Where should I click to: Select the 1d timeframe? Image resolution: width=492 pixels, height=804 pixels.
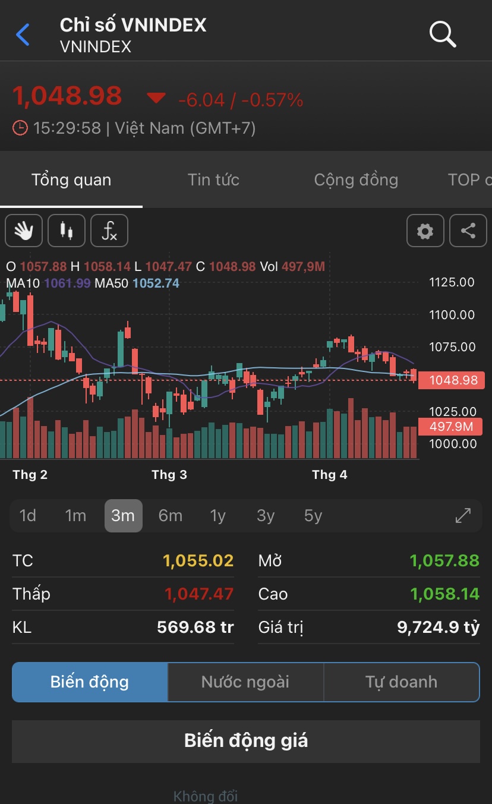28,515
